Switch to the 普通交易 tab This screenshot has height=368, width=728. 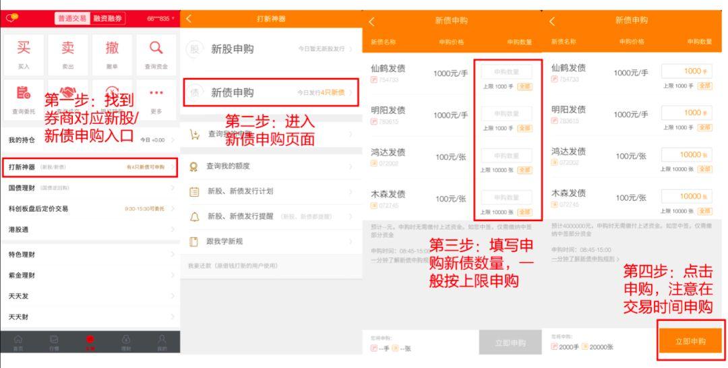pos(72,19)
